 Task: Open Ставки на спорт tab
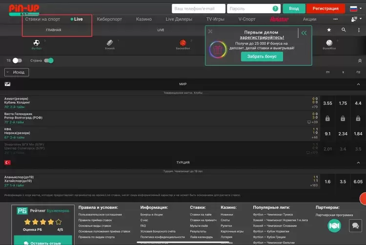click(42, 19)
